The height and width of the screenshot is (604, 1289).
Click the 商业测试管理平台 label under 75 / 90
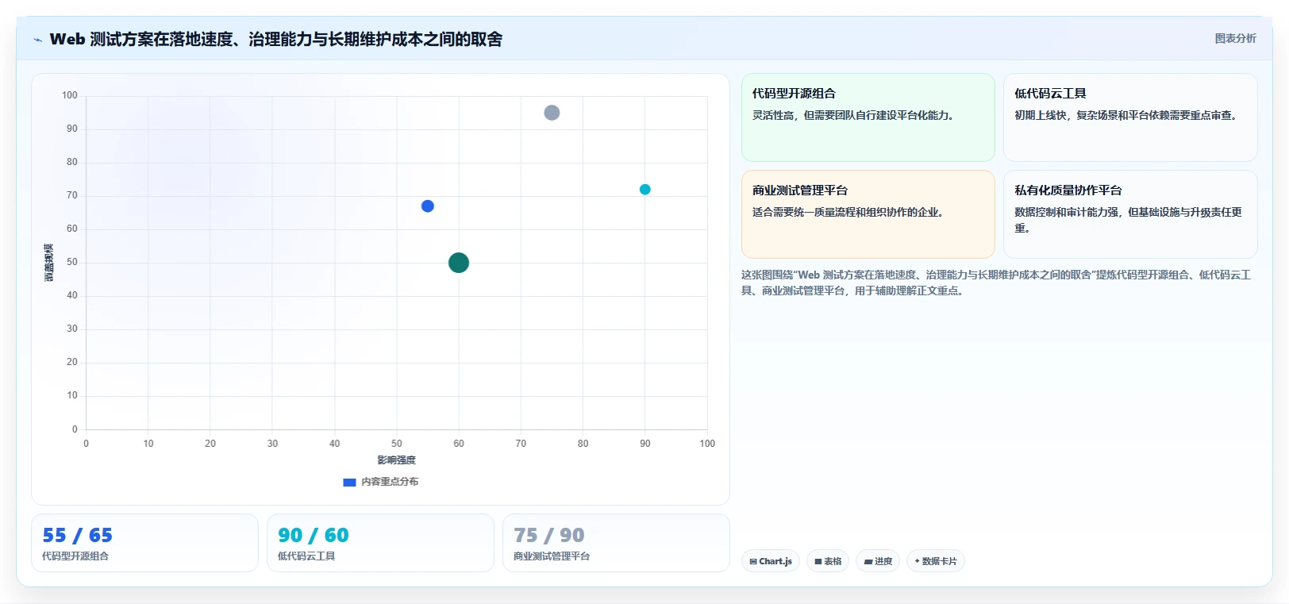coord(552,556)
